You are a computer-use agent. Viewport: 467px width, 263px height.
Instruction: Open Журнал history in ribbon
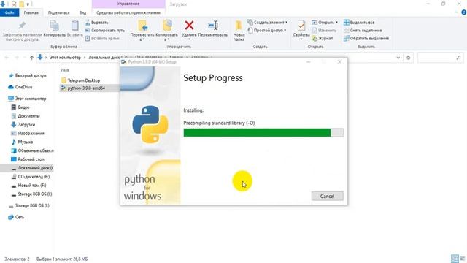point(323,38)
